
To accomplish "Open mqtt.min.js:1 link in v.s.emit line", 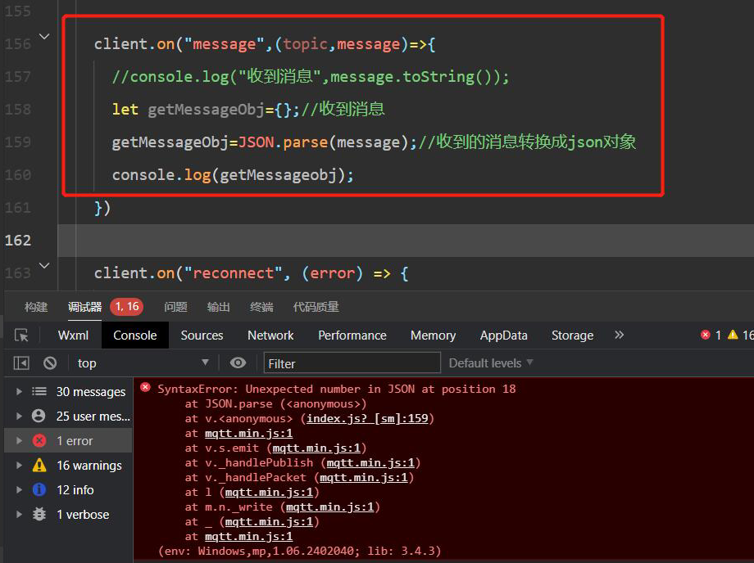I will click(316, 448).
